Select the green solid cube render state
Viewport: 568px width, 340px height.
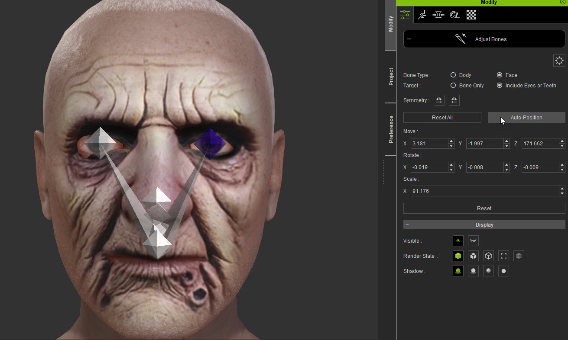point(458,256)
